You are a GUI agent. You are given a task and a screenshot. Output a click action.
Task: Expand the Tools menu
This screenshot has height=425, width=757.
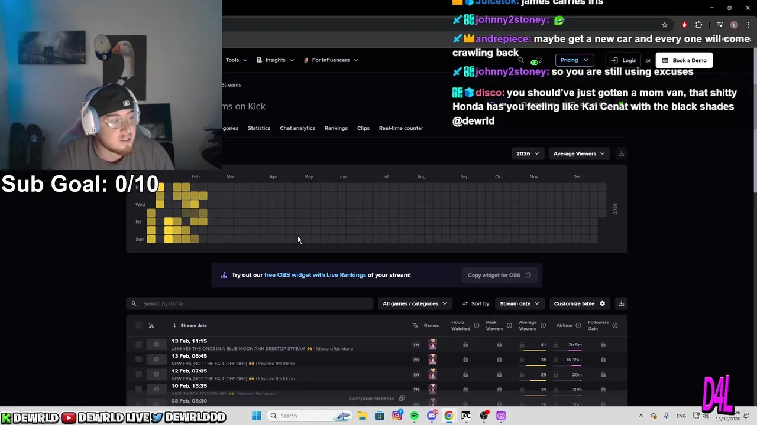coord(237,60)
